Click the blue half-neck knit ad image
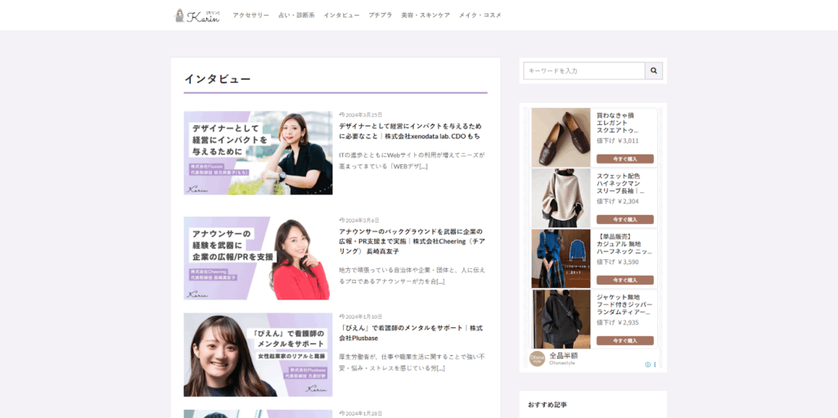 (561, 258)
